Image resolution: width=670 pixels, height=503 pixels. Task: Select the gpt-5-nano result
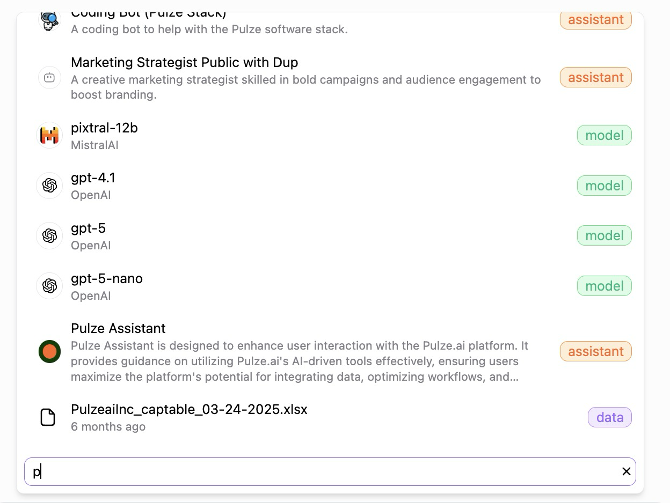tap(107, 279)
